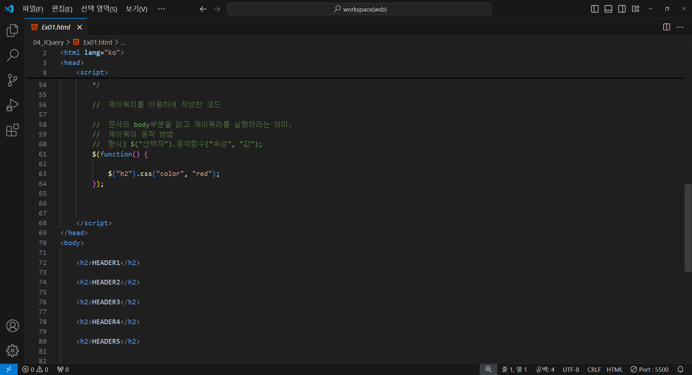Click the code line $("h2").css("color", "red");

coord(164,174)
